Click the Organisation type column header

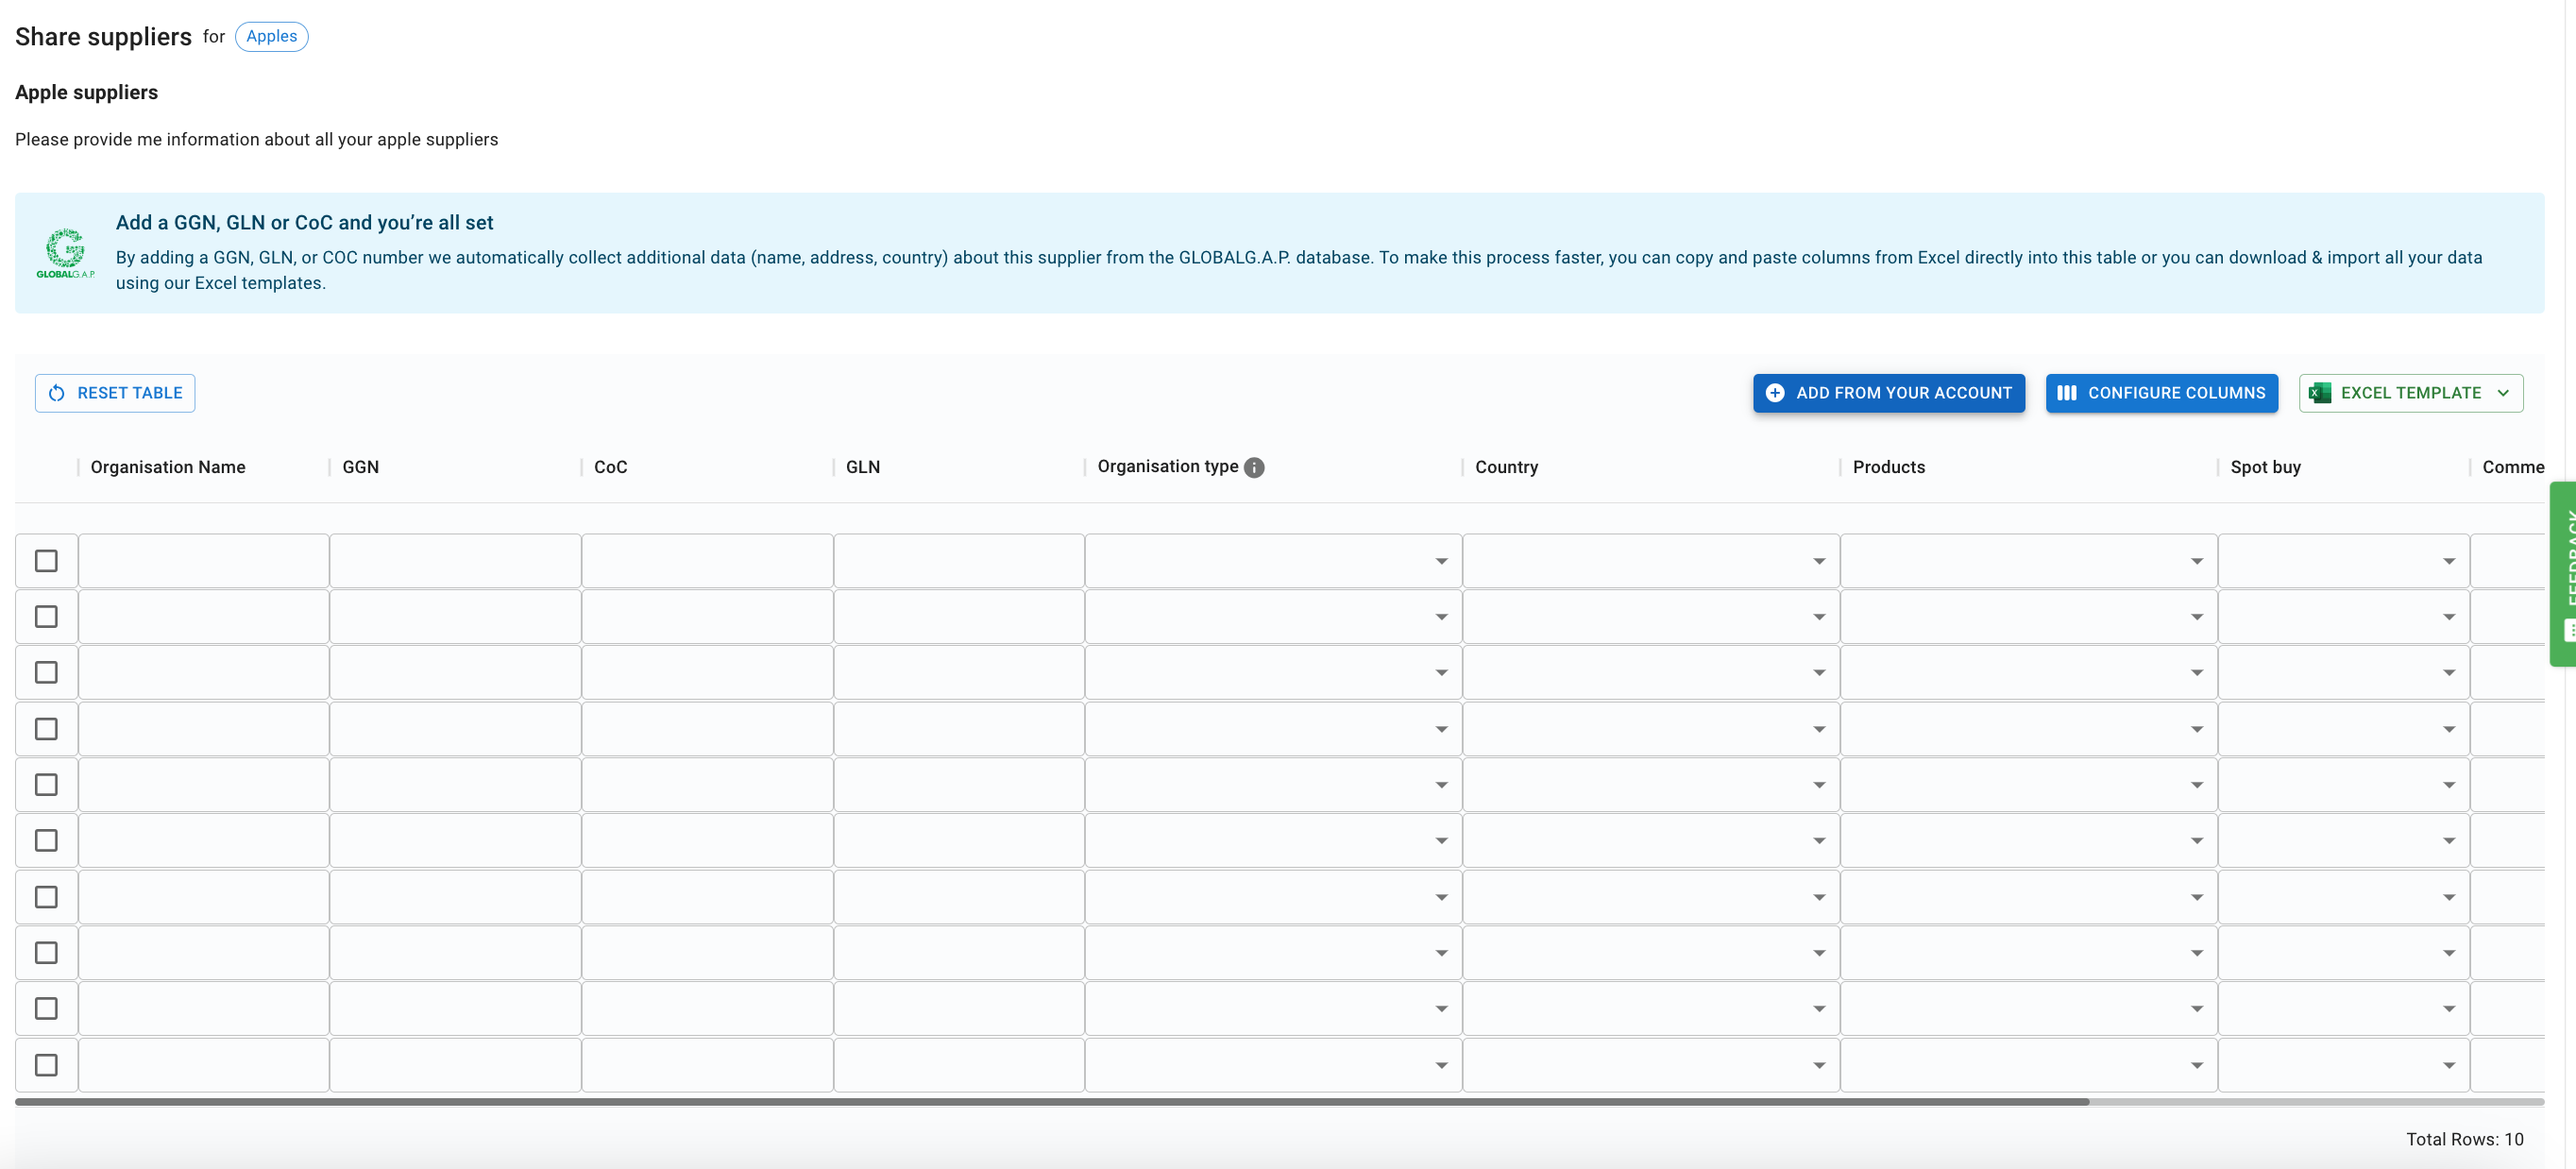(x=1167, y=466)
